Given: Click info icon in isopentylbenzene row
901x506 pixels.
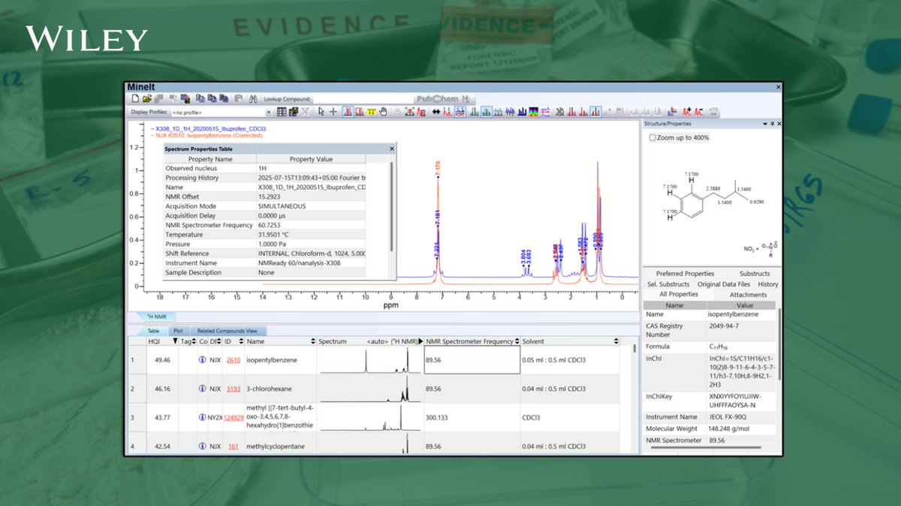Looking at the screenshot, I should [x=202, y=360].
